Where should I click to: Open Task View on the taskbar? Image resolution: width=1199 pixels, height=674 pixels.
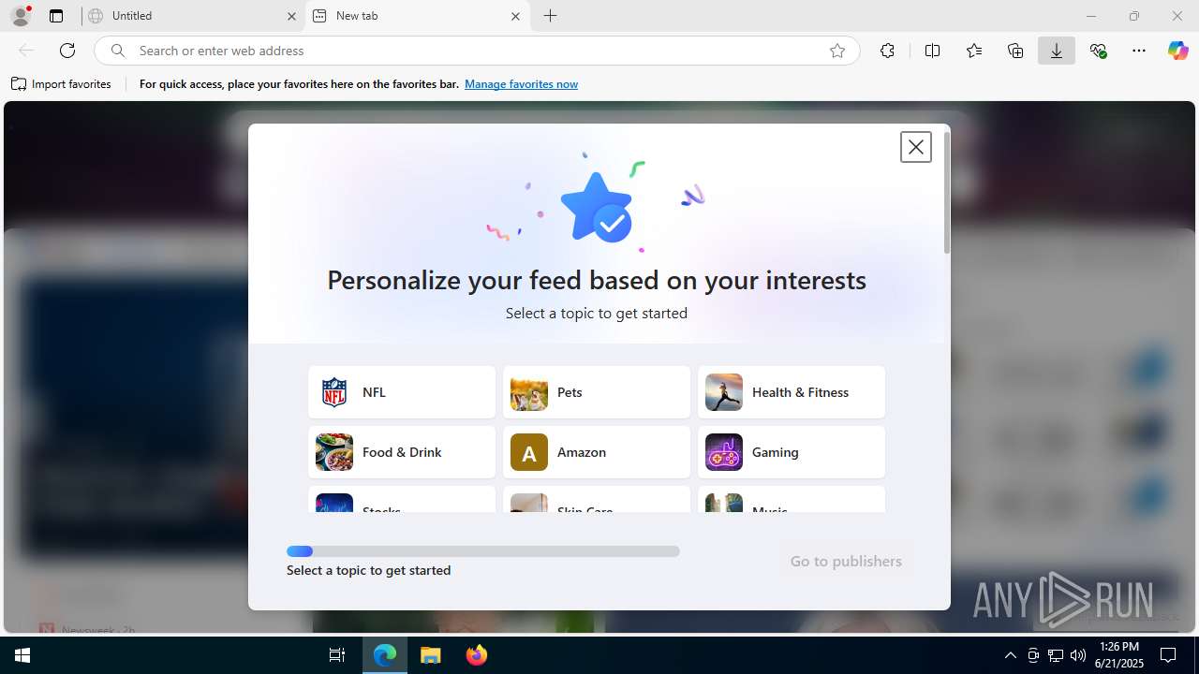pos(337,655)
